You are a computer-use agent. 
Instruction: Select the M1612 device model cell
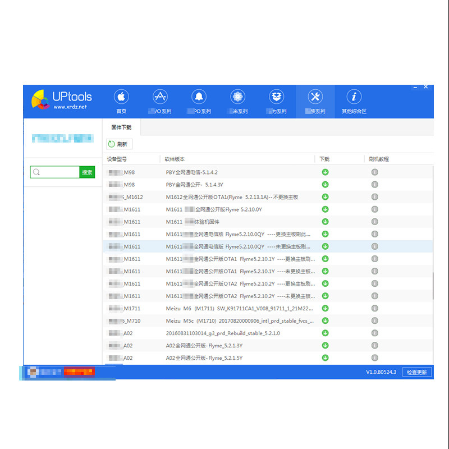pyautogui.click(x=126, y=197)
